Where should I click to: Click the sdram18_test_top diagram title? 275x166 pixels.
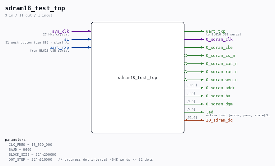click(x=35, y=8)
